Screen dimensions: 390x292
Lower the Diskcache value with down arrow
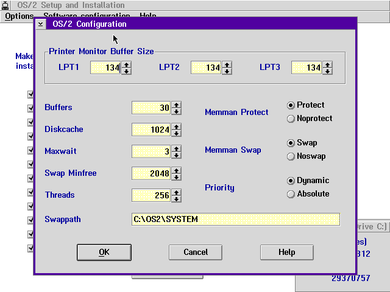(176, 133)
